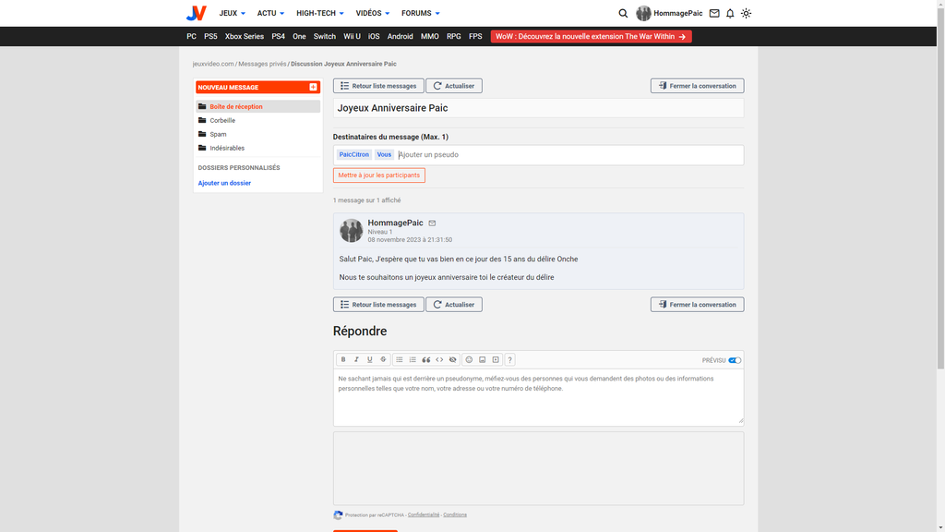Expand the FORUMS dropdown menu

pos(421,13)
